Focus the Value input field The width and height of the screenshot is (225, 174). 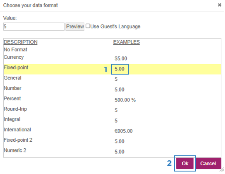(x=34, y=27)
